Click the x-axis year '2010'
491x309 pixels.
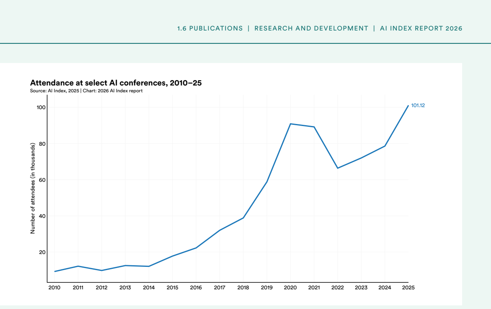(54, 288)
